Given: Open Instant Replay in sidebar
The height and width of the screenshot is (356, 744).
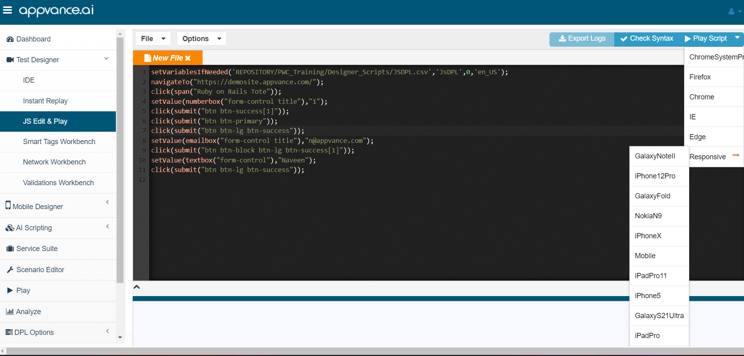Looking at the screenshot, I should 58,101.
